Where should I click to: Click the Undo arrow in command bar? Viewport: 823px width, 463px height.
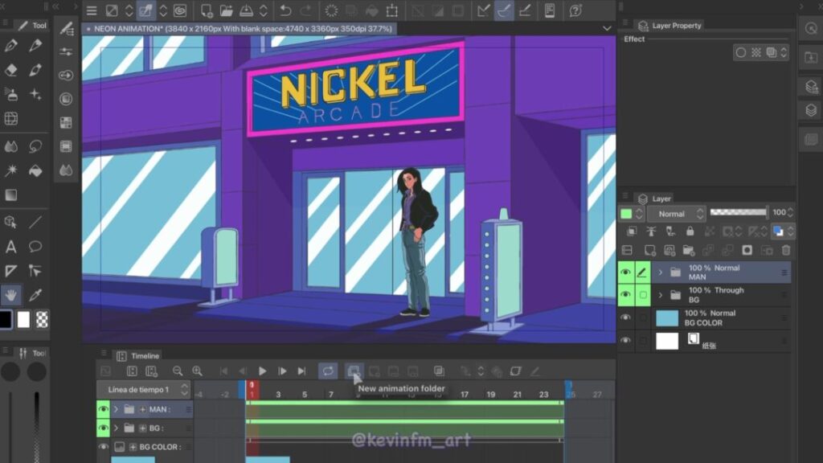285,10
